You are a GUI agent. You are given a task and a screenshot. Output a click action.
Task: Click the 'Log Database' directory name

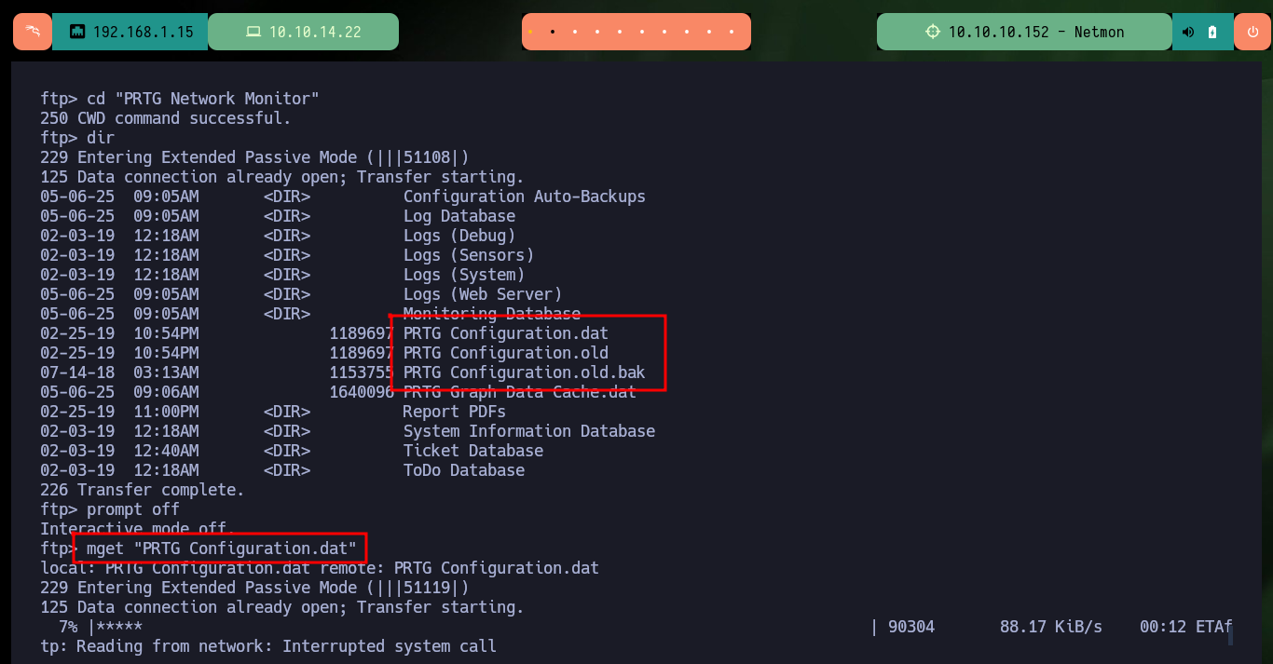click(x=459, y=216)
